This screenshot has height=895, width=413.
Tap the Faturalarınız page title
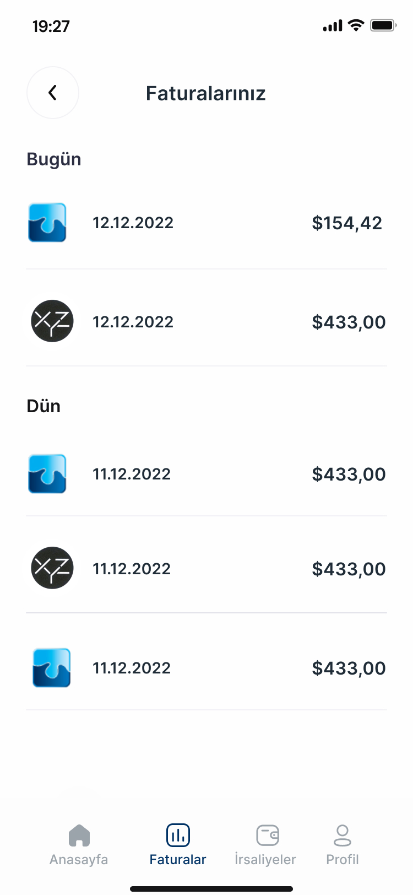click(205, 94)
